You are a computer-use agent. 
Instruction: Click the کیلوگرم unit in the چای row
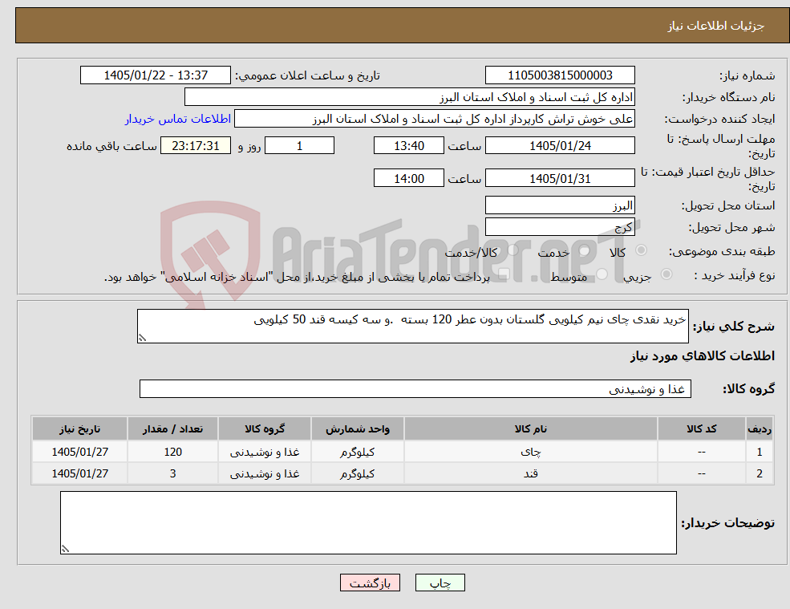coord(357,452)
